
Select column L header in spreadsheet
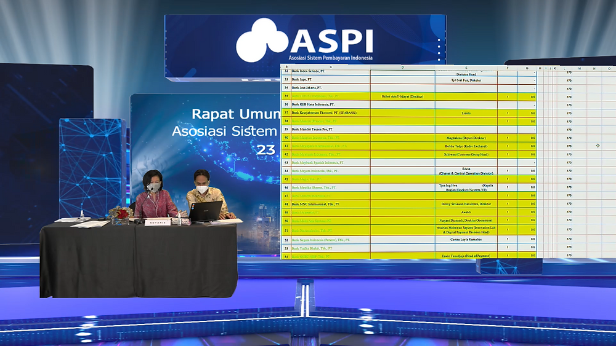[x=564, y=68]
